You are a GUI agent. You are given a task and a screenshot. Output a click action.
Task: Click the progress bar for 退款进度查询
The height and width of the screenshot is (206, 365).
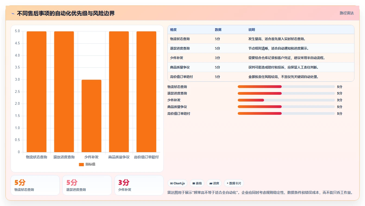click(x=286, y=93)
